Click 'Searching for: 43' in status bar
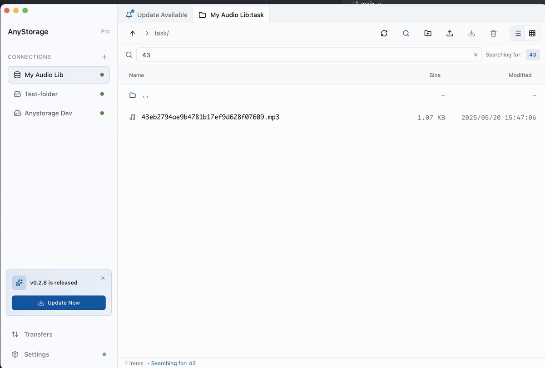The image size is (545, 368). [x=173, y=363]
